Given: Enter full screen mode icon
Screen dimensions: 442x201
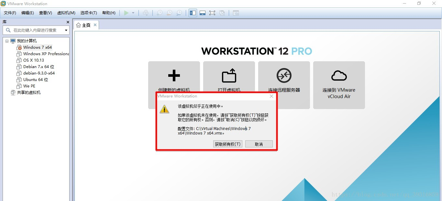Looking at the screenshot, I should click(x=212, y=13).
